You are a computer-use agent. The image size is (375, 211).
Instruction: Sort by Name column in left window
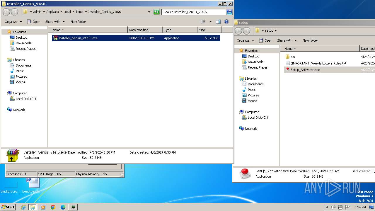88,30
